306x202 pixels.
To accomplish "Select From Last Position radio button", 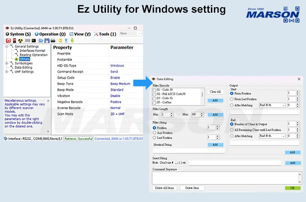I will (x=232, y=99).
